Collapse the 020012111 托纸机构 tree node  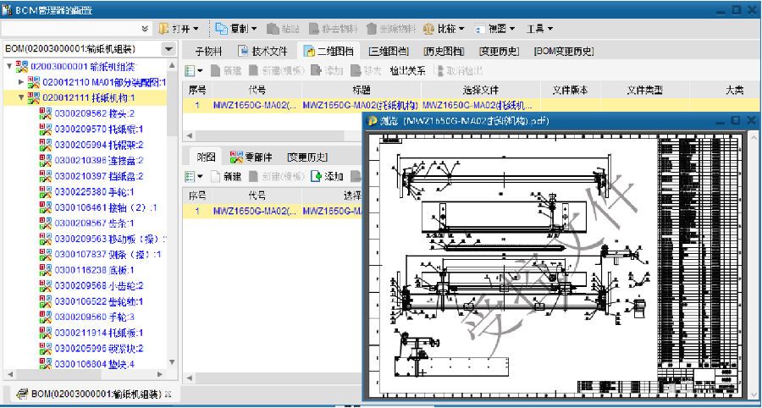pos(21,98)
